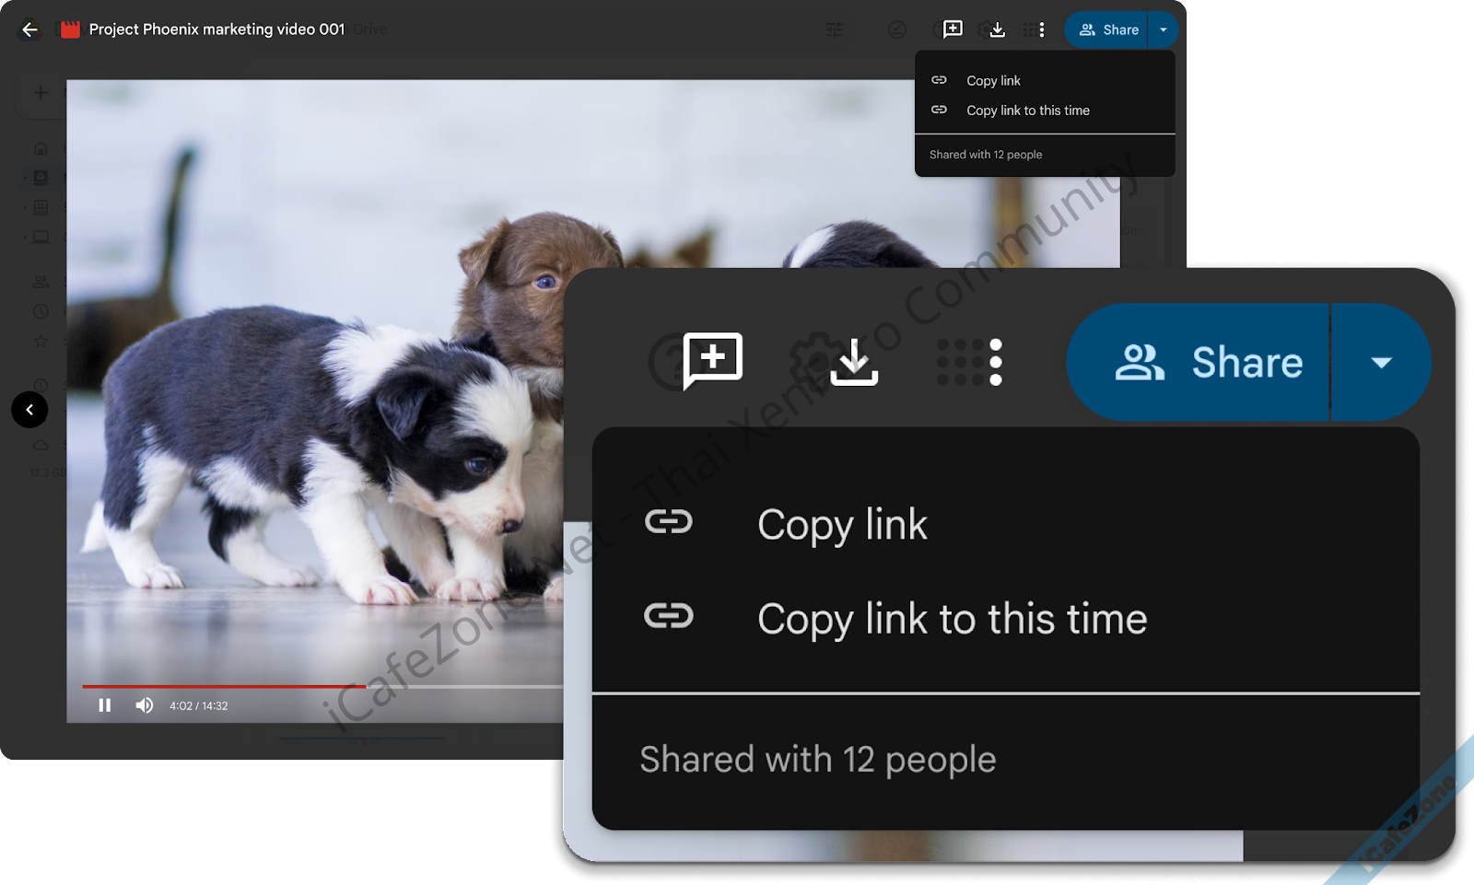
Task: Go to the previous file with the round chevron
Action: point(29,410)
